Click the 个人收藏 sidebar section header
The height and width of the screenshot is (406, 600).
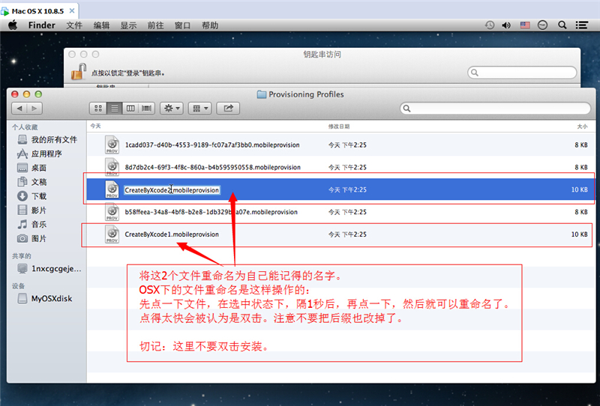click(25, 127)
